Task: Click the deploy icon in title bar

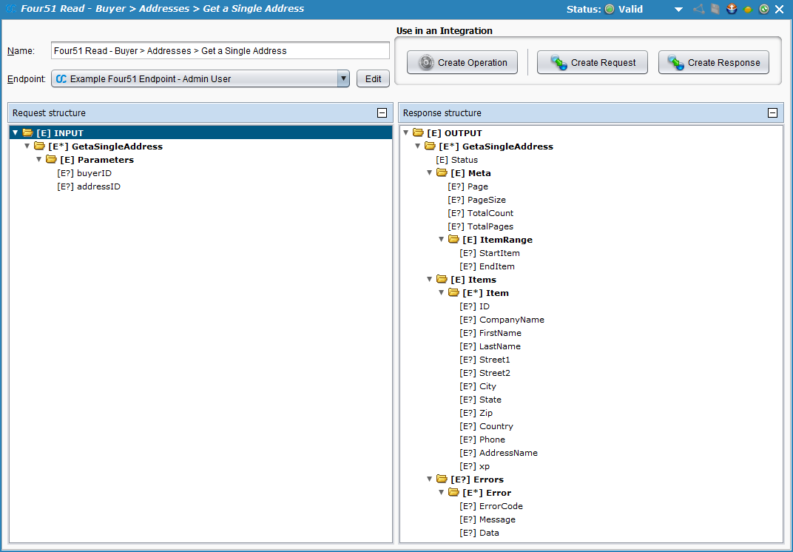Action: pos(732,10)
